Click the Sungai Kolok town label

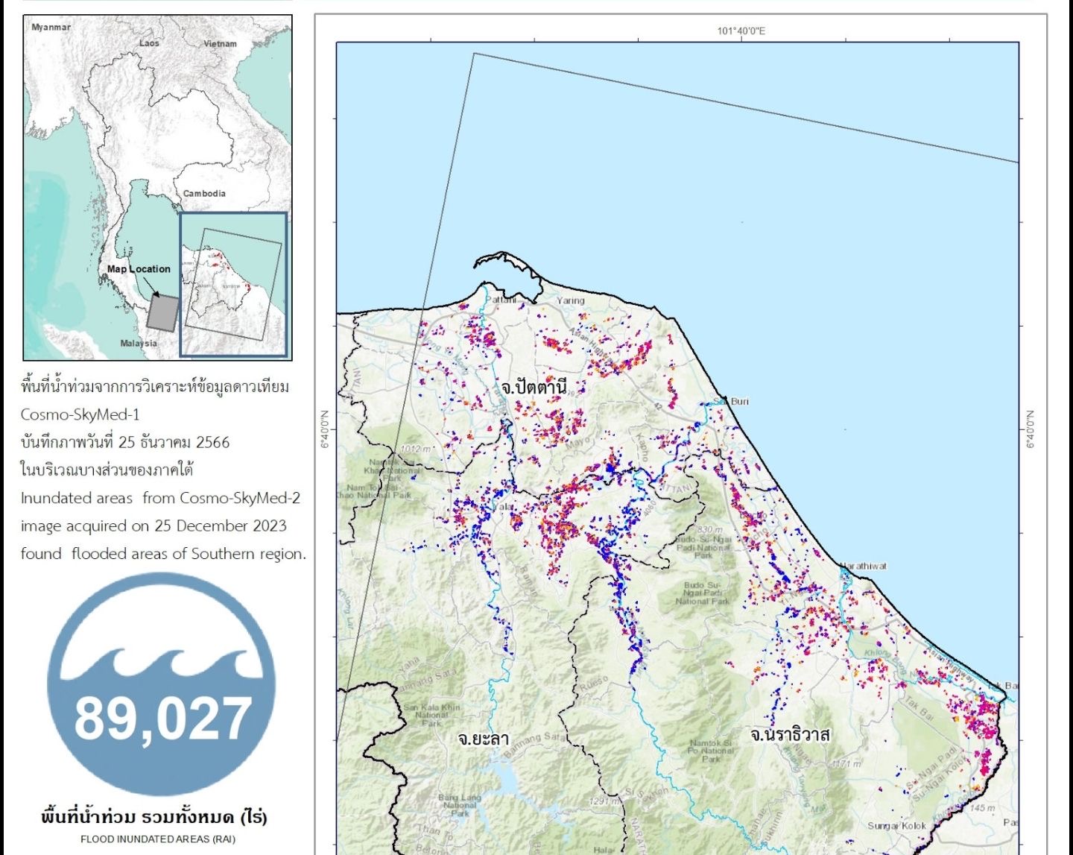[x=897, y=826]
